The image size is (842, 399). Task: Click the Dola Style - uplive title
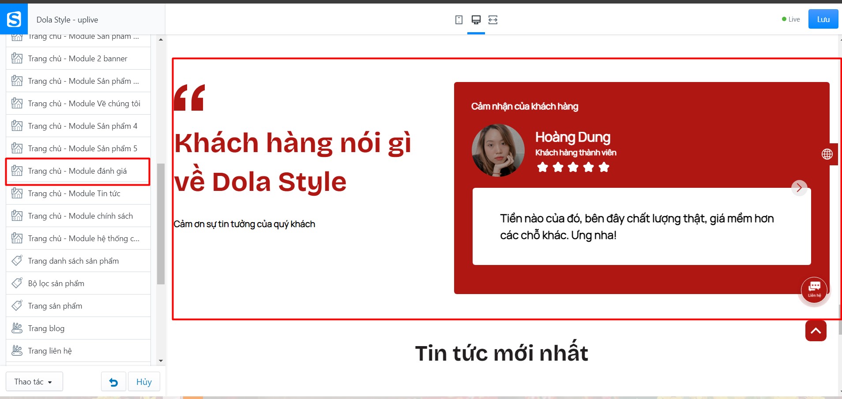coord(67,20)
